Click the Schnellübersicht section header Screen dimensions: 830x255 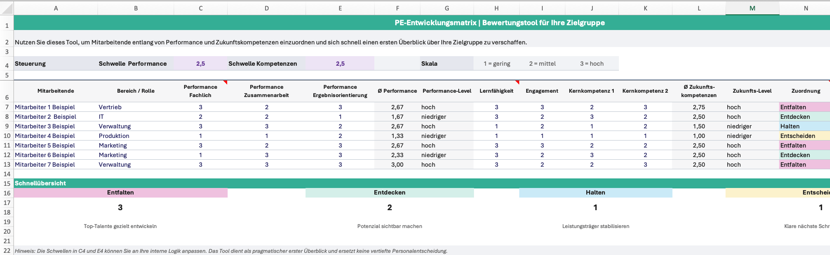(422, 183)
